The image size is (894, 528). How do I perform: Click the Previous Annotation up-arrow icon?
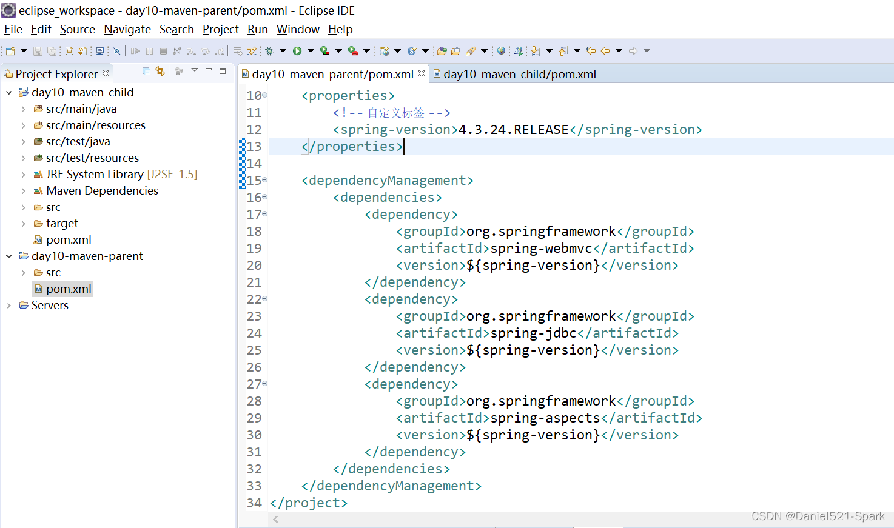tap(563, 51)
